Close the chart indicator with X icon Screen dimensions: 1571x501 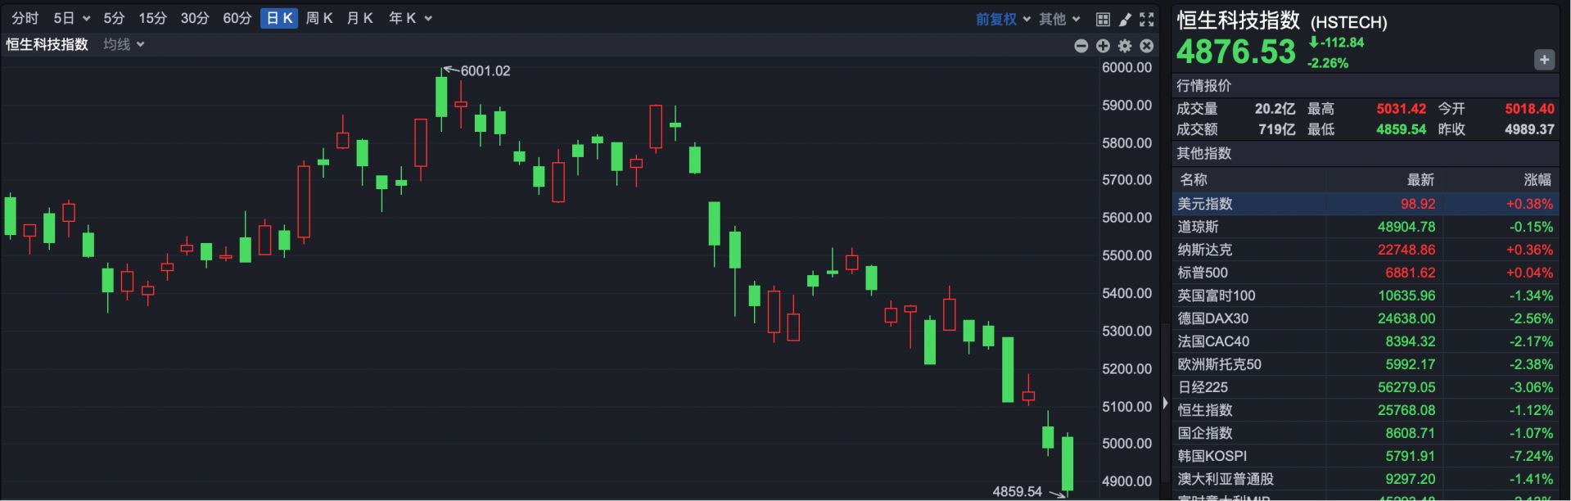1147,46
